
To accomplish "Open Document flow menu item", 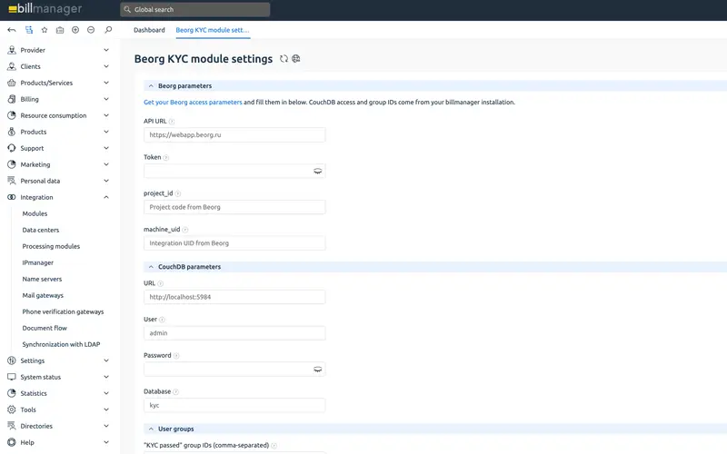I will pyautogui.click(x=45, y=328).
